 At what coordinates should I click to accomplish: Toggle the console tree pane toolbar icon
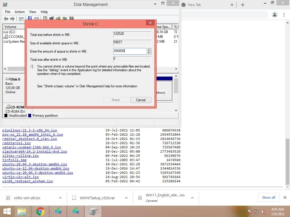coord(21,19)
